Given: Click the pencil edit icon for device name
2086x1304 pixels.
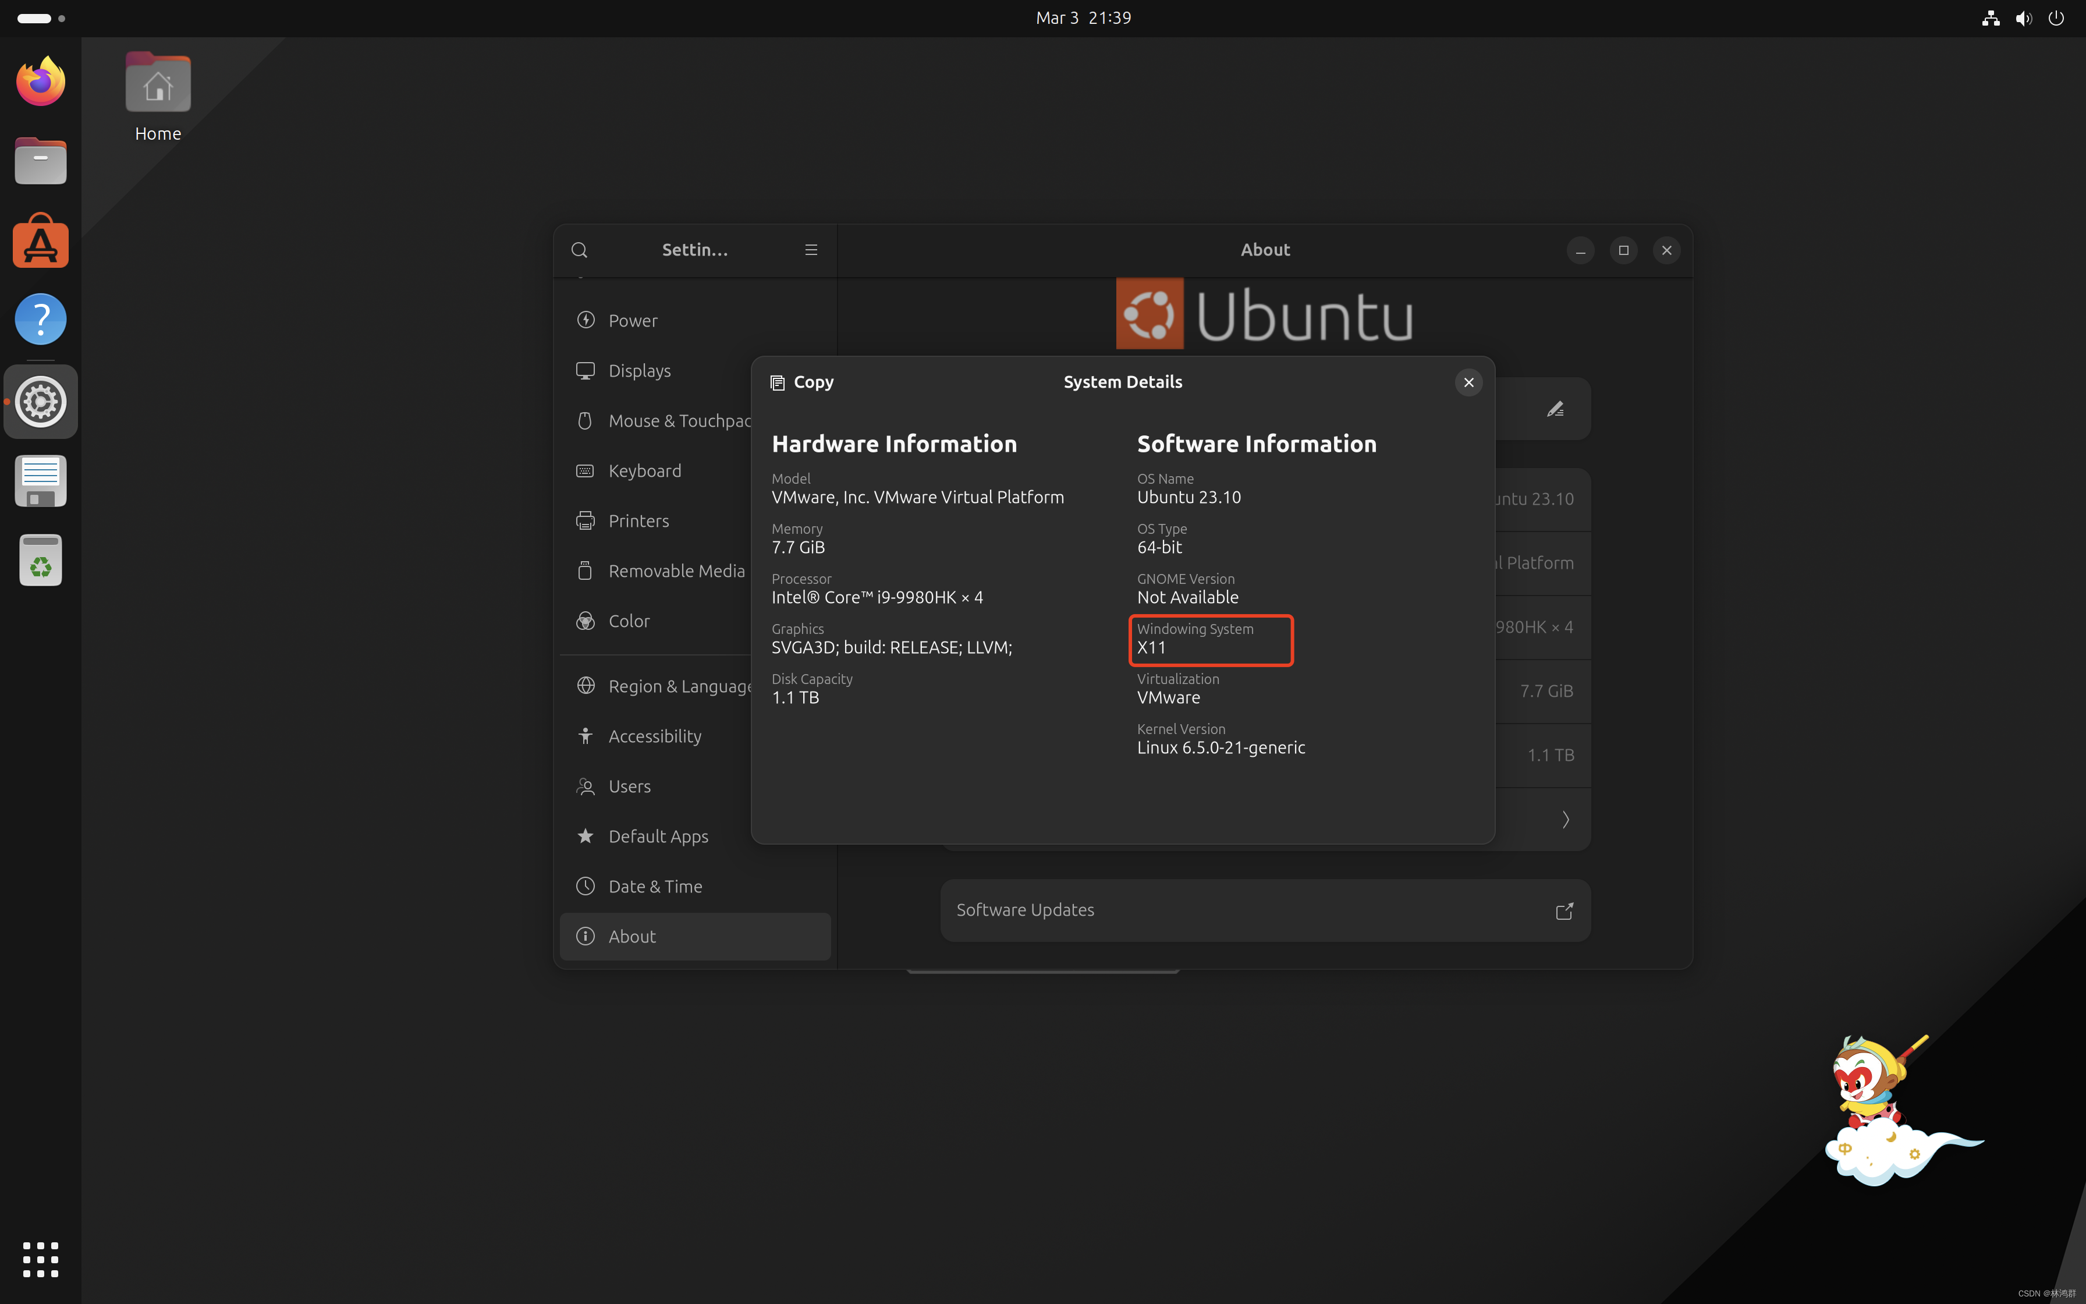Looking at the screenshot, I should pos(1555,409).
